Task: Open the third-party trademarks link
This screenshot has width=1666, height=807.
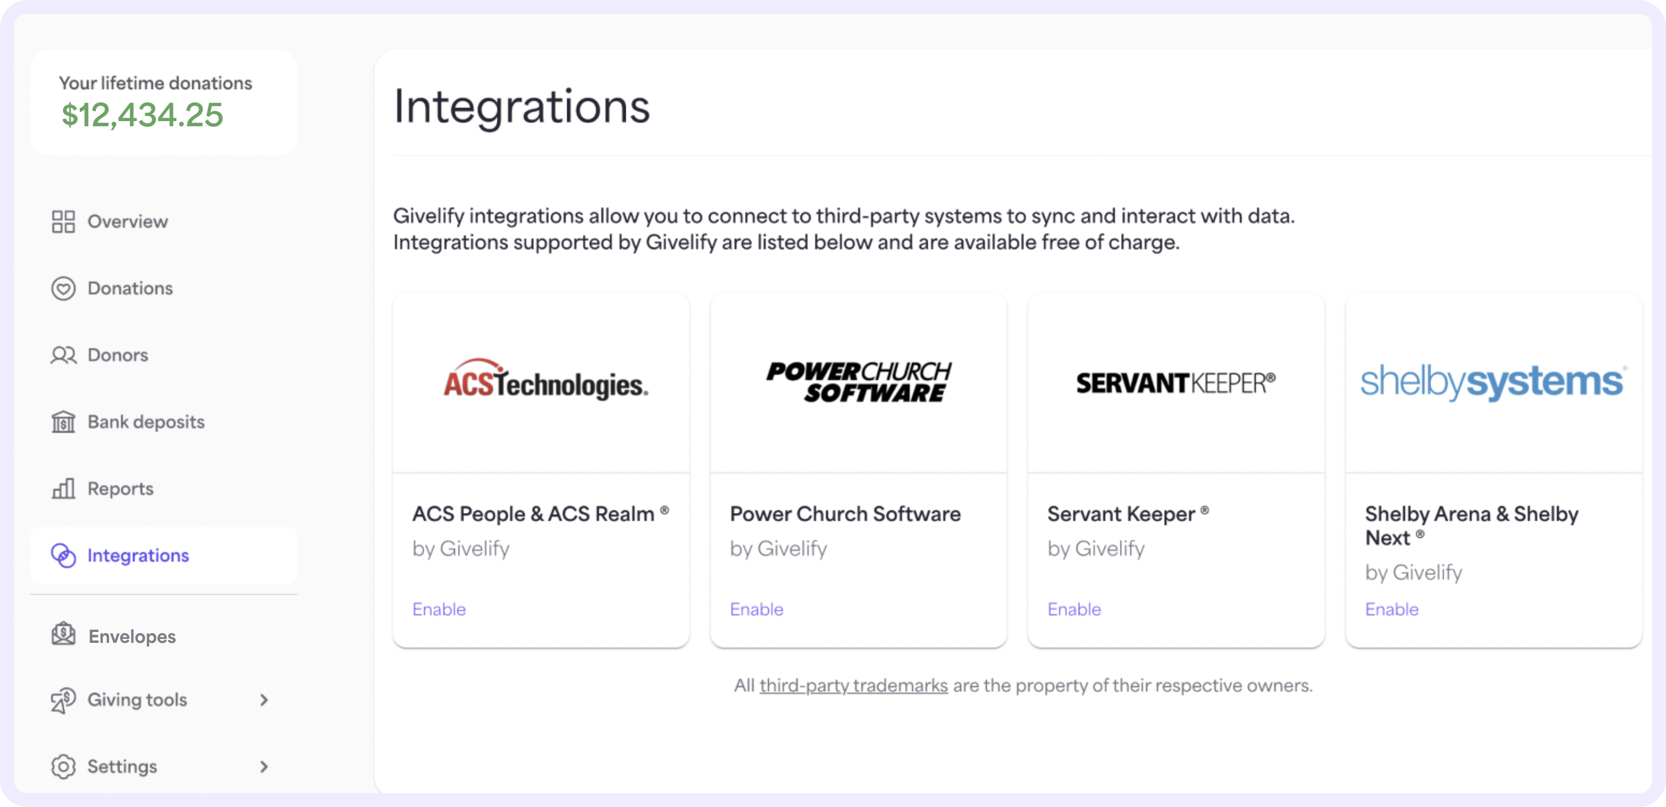Action: tap(854, 685)
